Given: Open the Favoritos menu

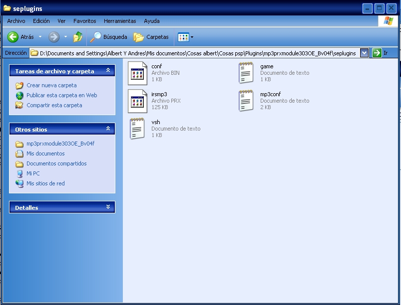Looking at the screenshot, I should tap(84, 21).
